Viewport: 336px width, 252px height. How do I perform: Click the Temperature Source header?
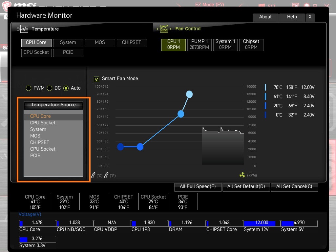[x=53, y=105]
